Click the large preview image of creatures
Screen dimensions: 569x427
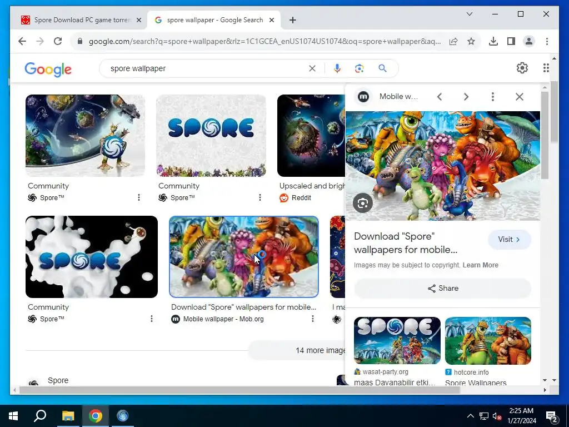[x=442, y=166]
